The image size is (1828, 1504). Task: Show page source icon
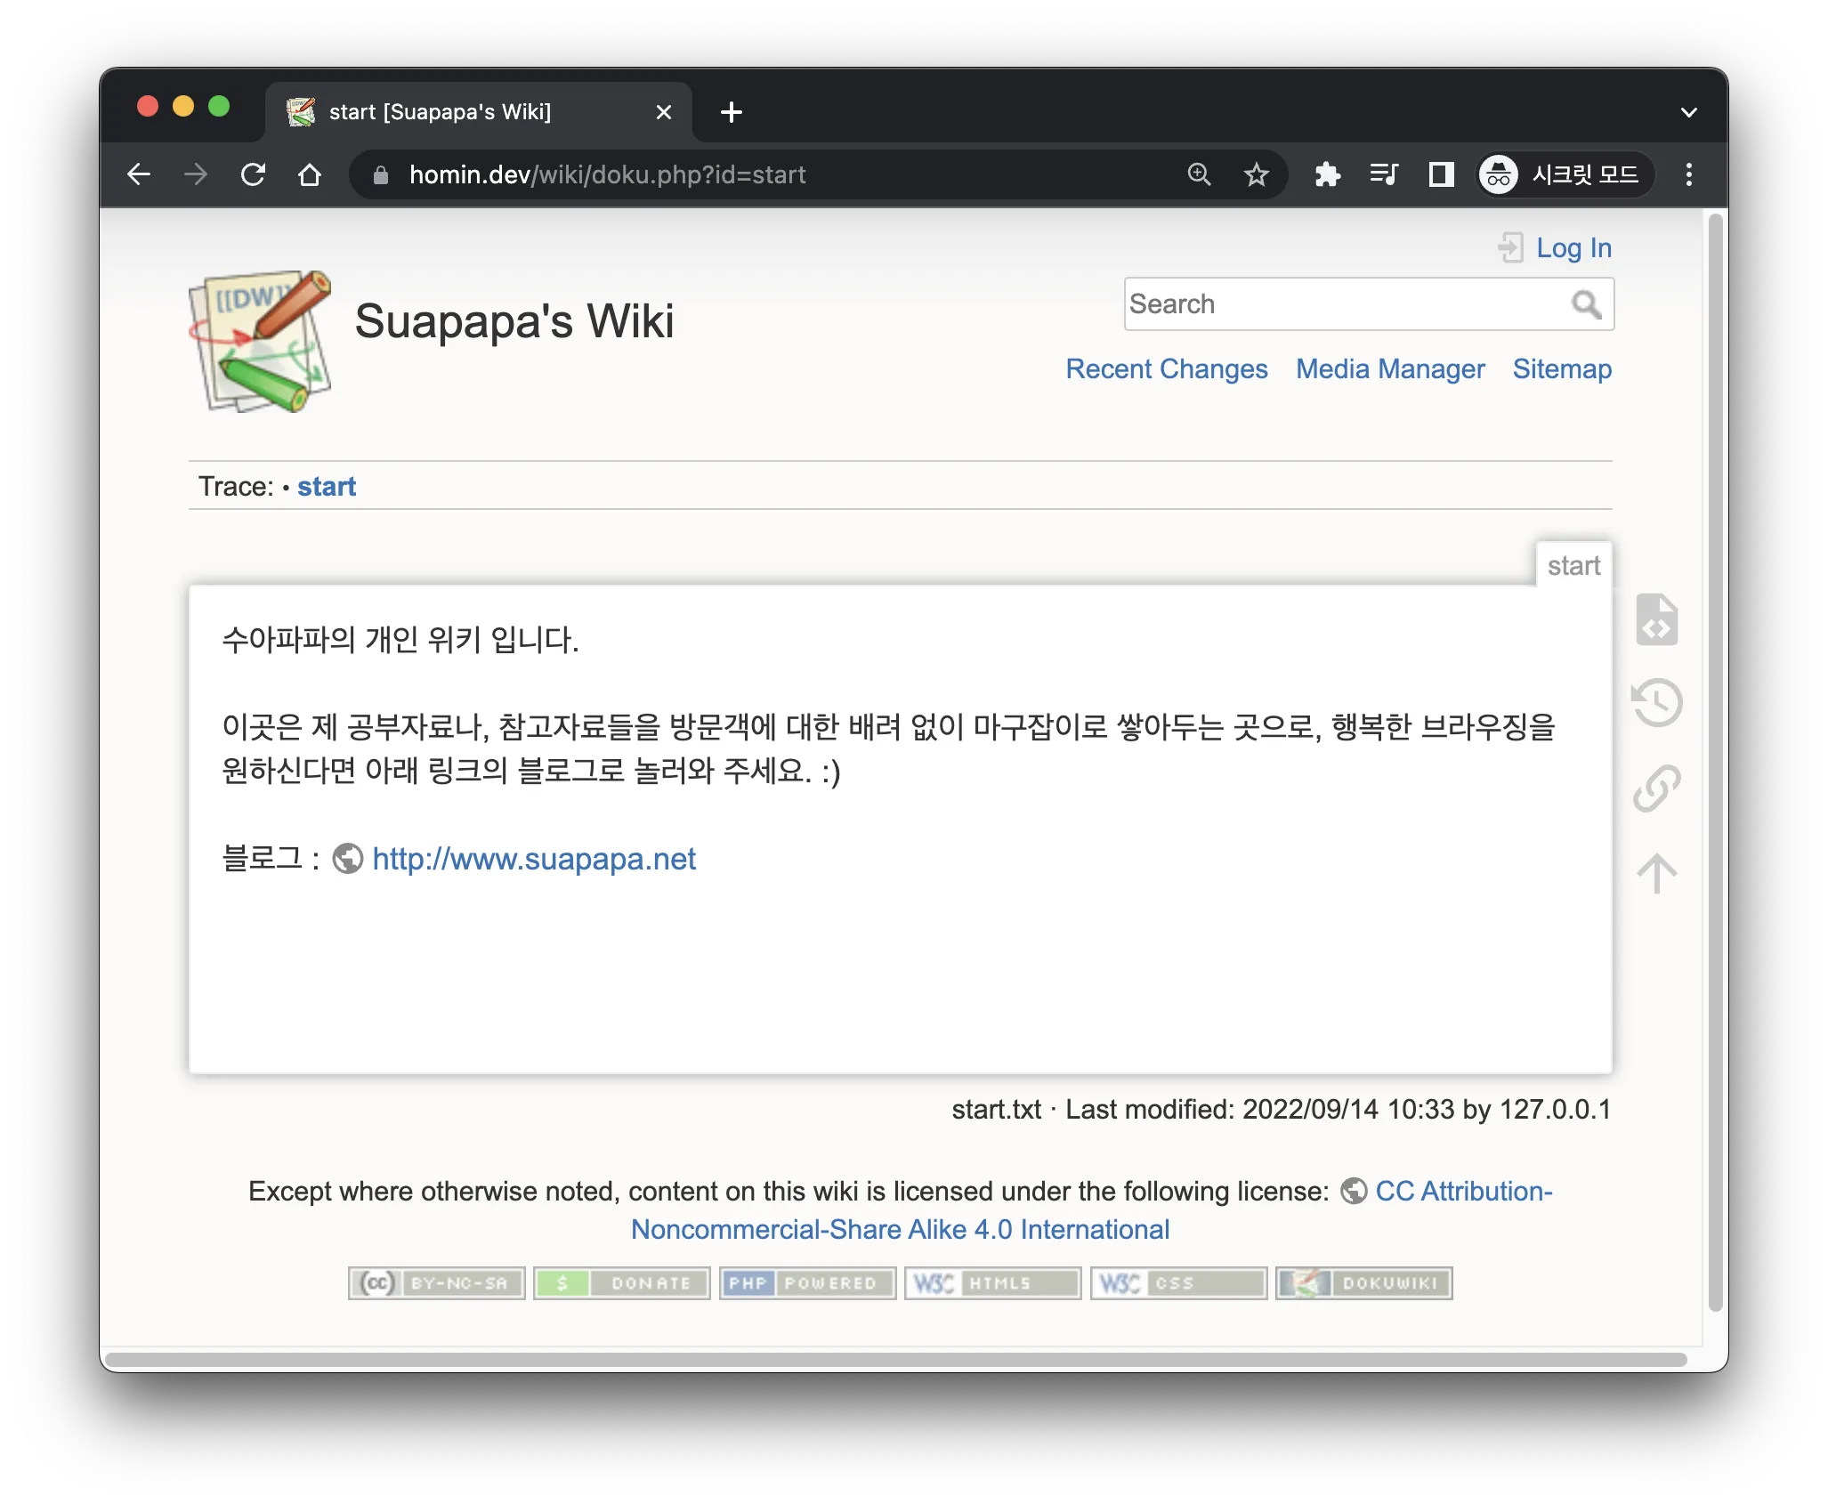click(1656, 619)
